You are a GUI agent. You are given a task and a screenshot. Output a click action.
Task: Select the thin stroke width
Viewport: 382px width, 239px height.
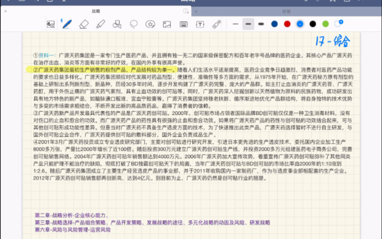click(236, 24)
